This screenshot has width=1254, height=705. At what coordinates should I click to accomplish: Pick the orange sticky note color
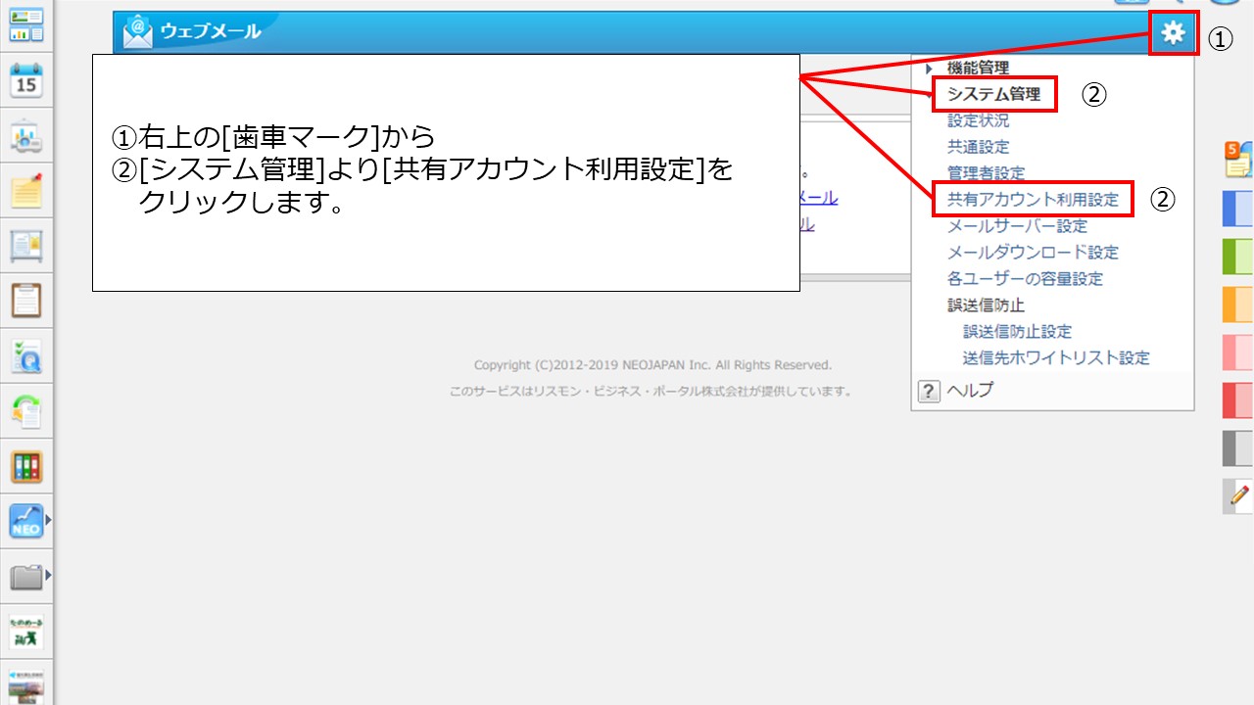pyautogui.click(x=1238, y=305)
